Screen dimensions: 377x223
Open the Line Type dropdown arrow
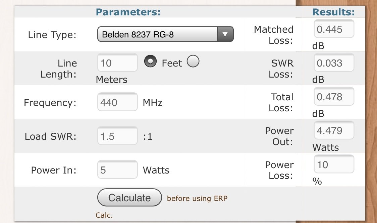225,34
